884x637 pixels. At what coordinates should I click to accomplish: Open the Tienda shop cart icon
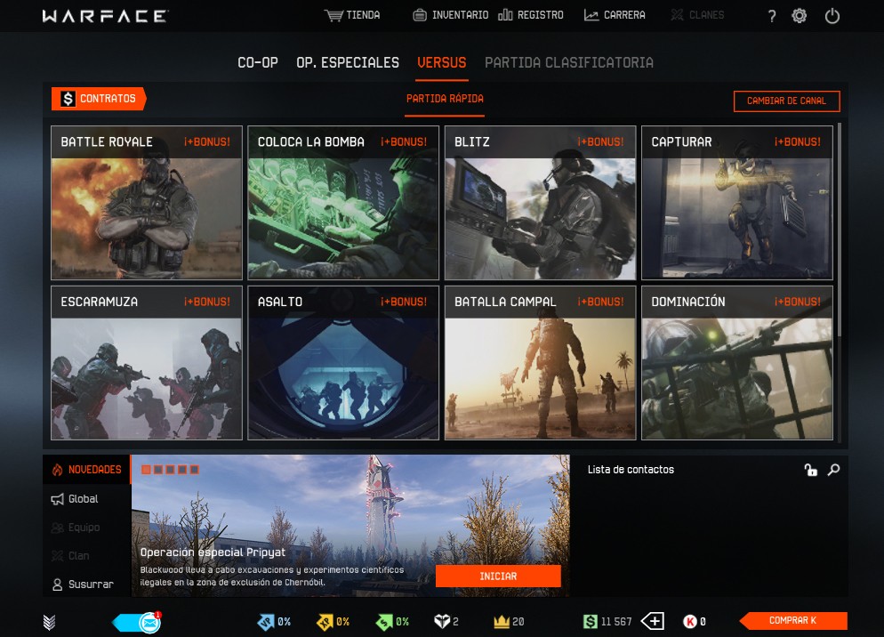tap(334, 15)
